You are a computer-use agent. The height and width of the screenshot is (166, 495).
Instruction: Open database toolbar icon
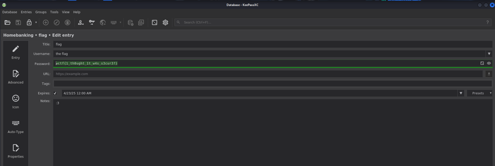[8, 23]
